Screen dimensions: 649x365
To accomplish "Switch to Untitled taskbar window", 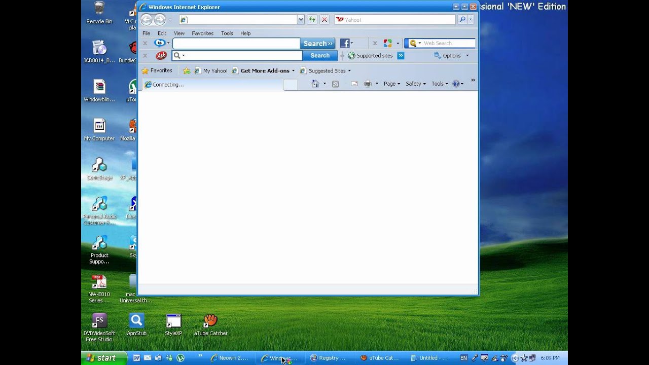I will point(430,358).
